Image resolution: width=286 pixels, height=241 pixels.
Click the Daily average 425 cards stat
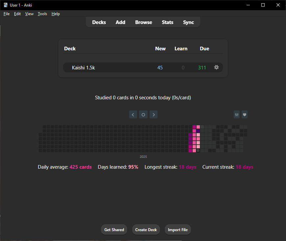tap(65, 167)
